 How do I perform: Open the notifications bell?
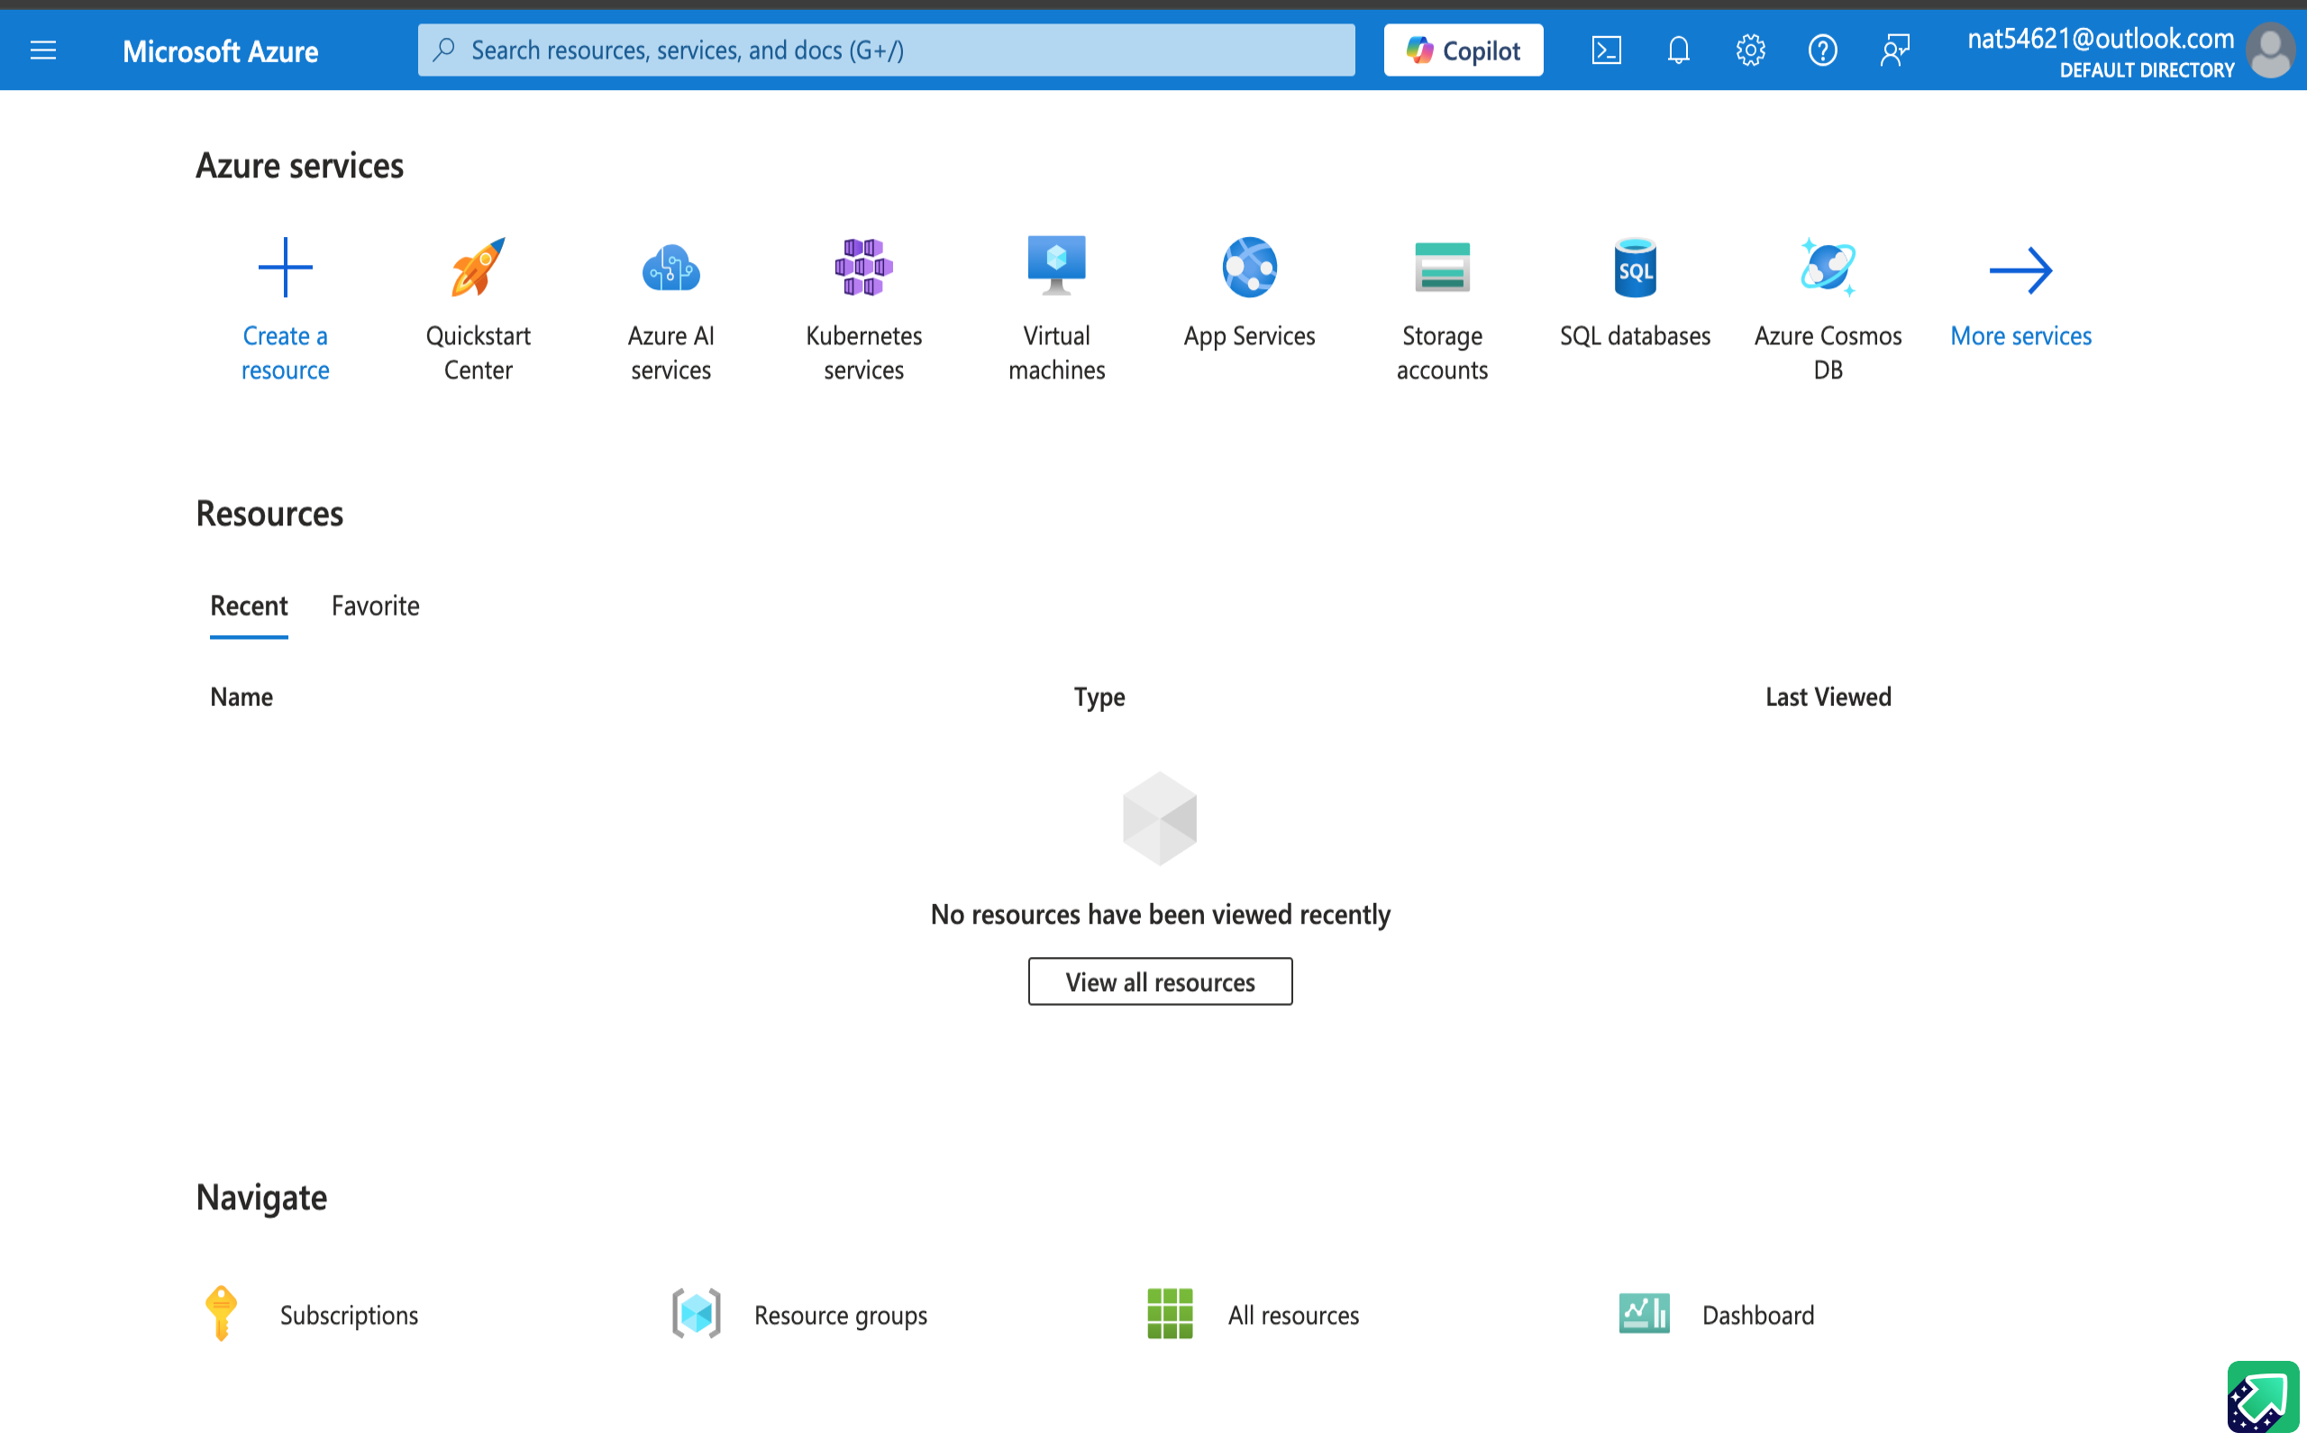tap(1679, 50)
